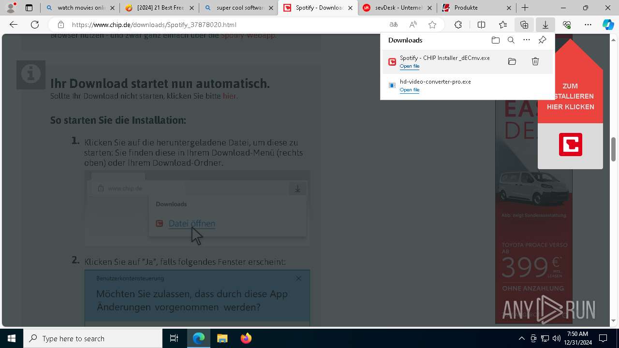Open File Explorer from taskbar
Image resolution: width=619 pixels, height=348 pixels.
pyautogui.click(x=222, y=338)
